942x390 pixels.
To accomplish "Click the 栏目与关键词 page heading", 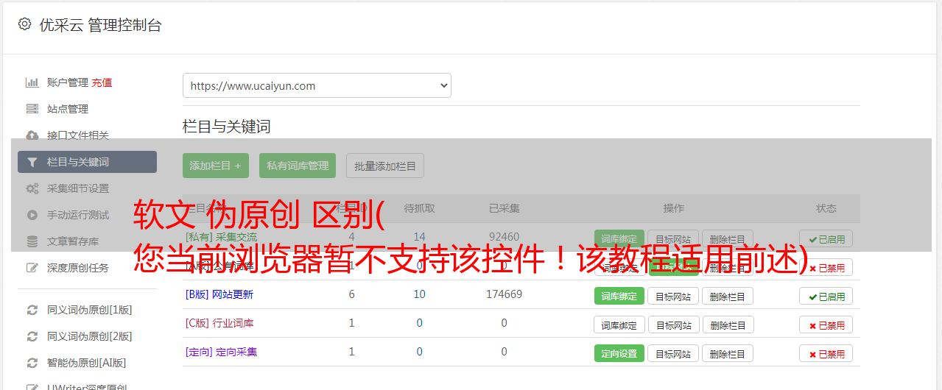I will (227, 127).
